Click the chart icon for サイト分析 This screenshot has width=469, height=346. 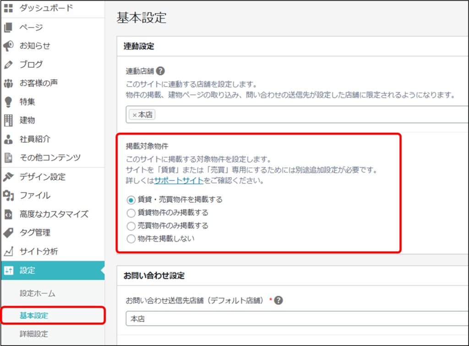coord(8,251)
